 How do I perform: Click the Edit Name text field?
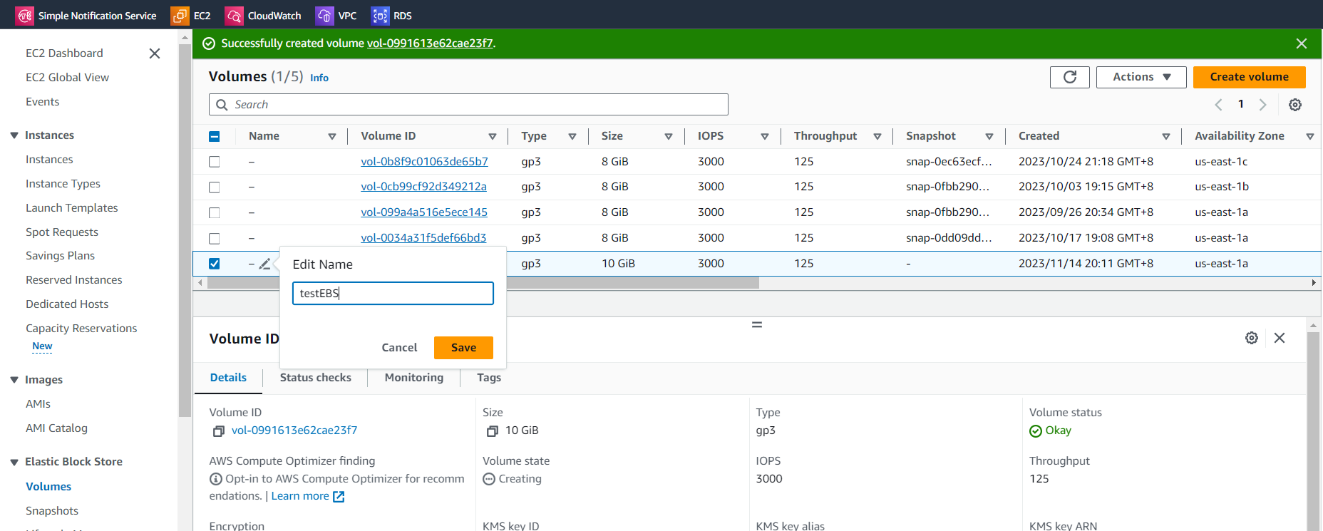393,294
